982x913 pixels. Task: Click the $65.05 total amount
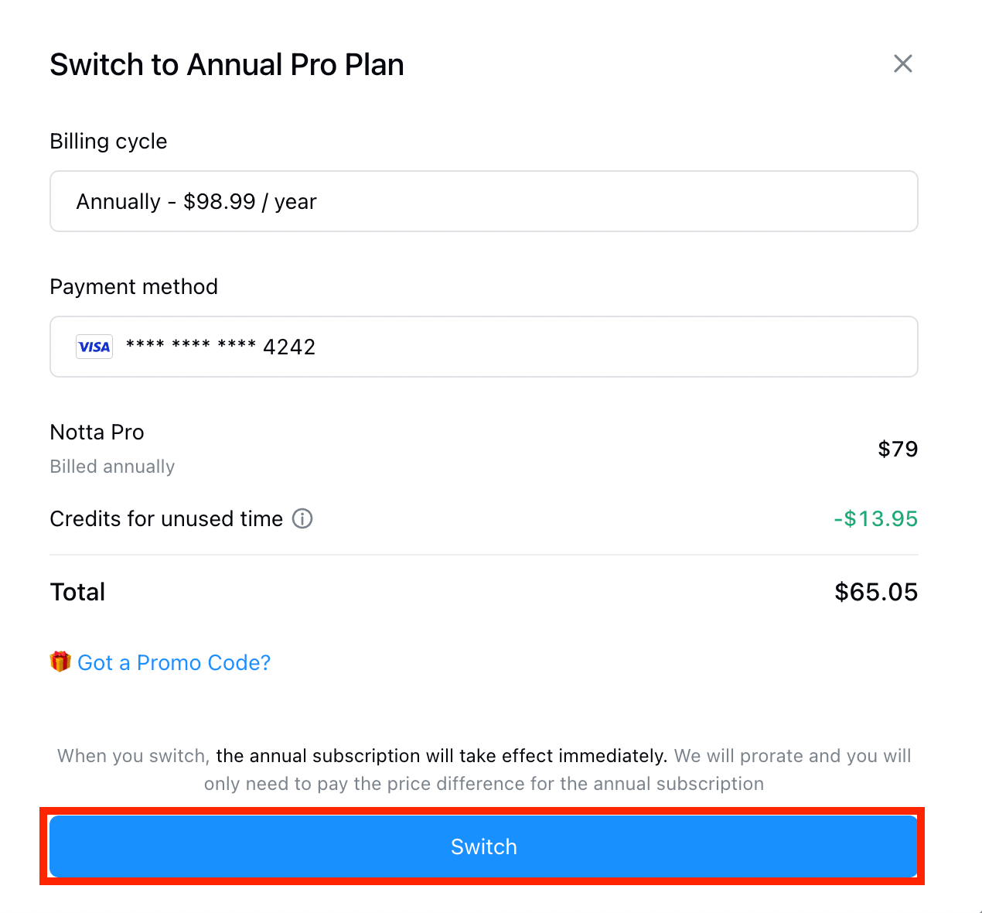point(876,592)
